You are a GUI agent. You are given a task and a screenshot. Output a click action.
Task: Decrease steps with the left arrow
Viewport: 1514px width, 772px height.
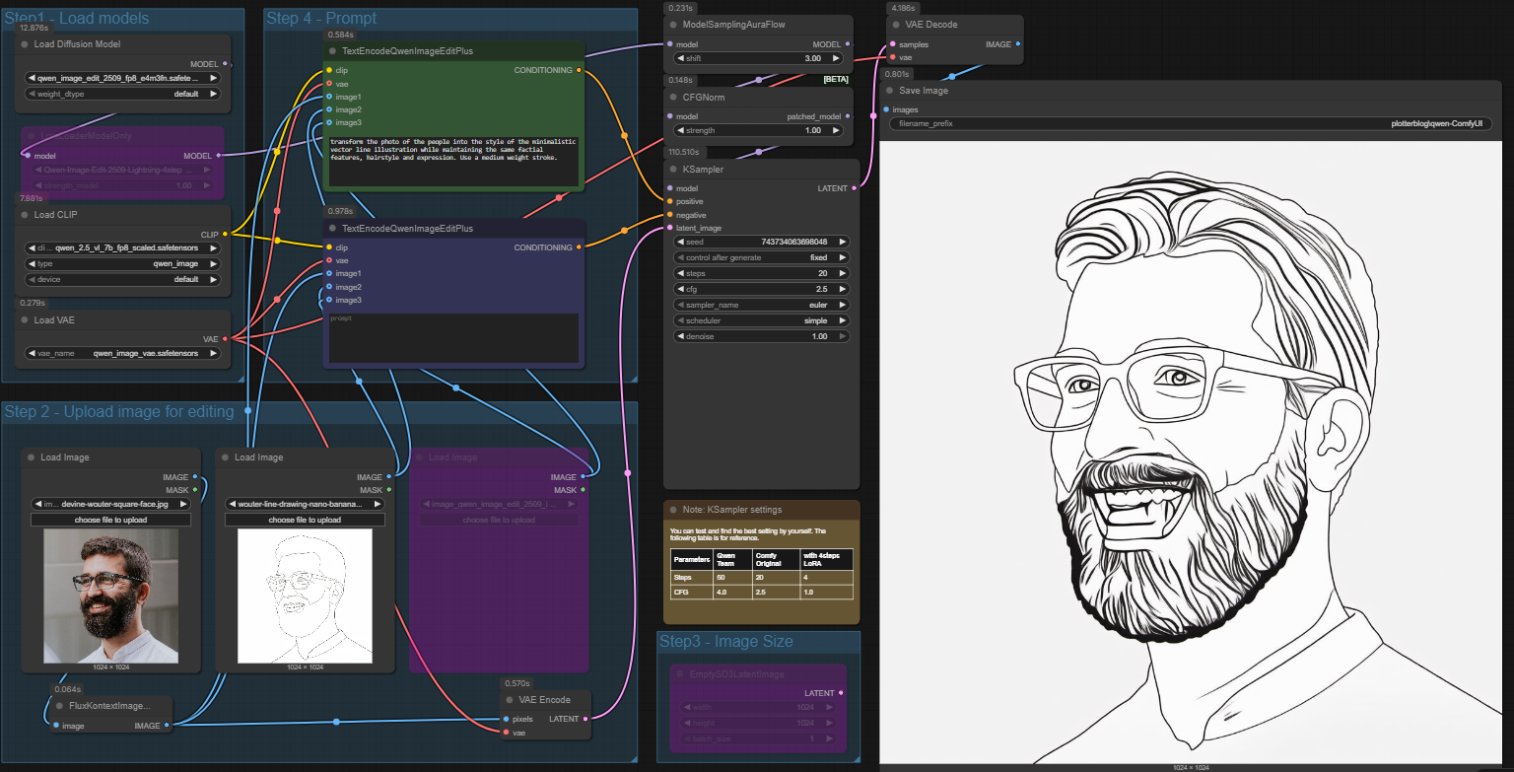click(x=680, y=273)
